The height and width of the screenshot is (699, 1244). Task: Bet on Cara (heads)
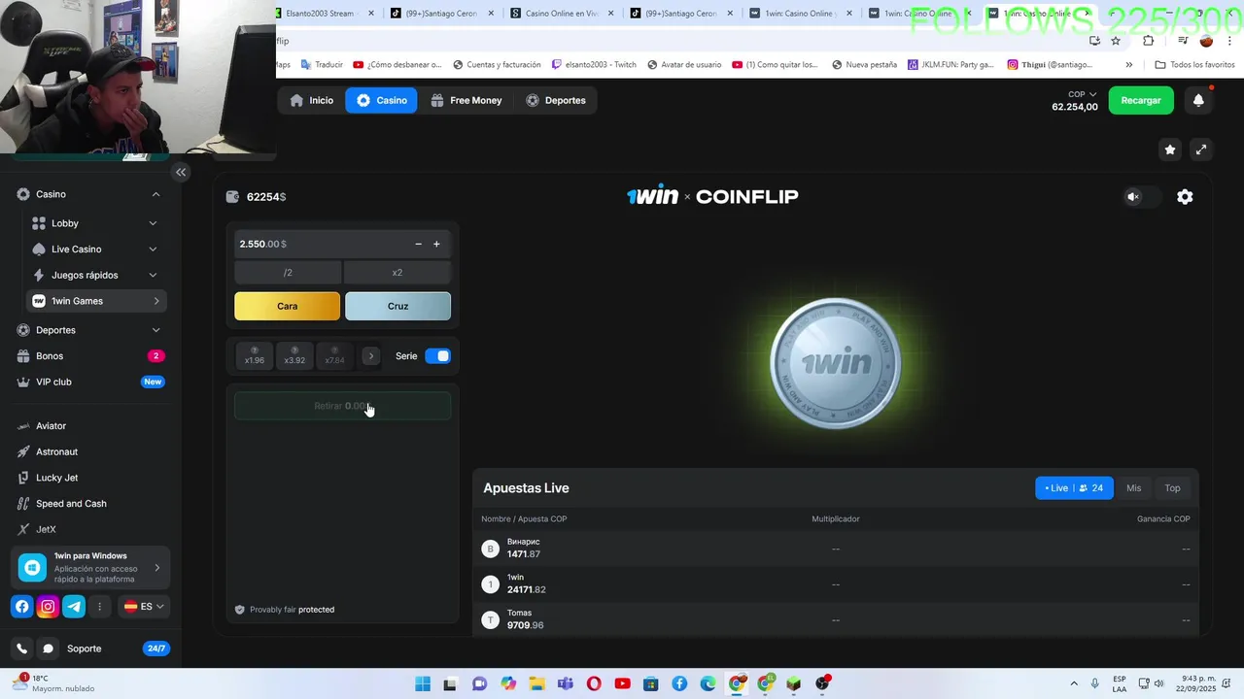point(288,306)
